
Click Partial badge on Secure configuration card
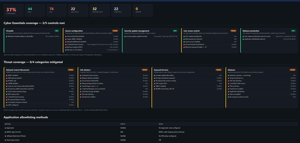point(115,31)
